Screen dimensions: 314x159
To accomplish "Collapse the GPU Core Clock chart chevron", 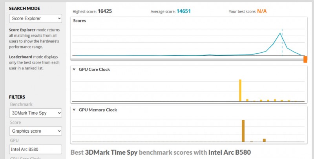I will (74, 69).
